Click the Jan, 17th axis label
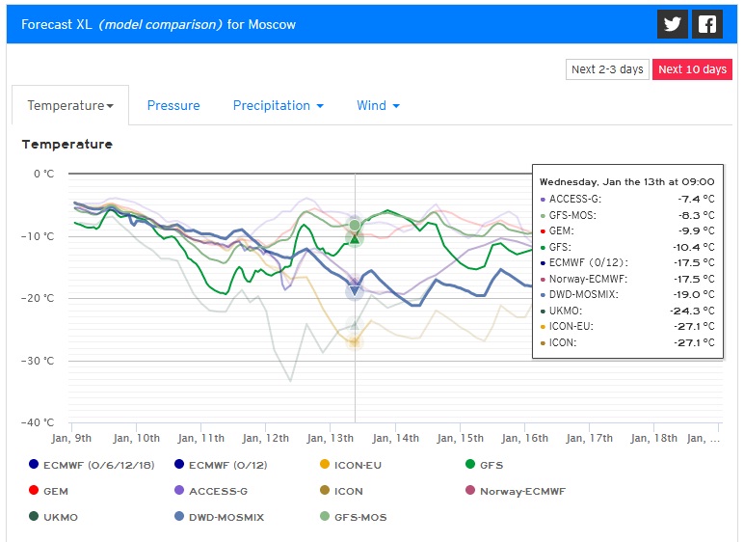This screenshot has height=542, width=744. (x=589, y=438)
